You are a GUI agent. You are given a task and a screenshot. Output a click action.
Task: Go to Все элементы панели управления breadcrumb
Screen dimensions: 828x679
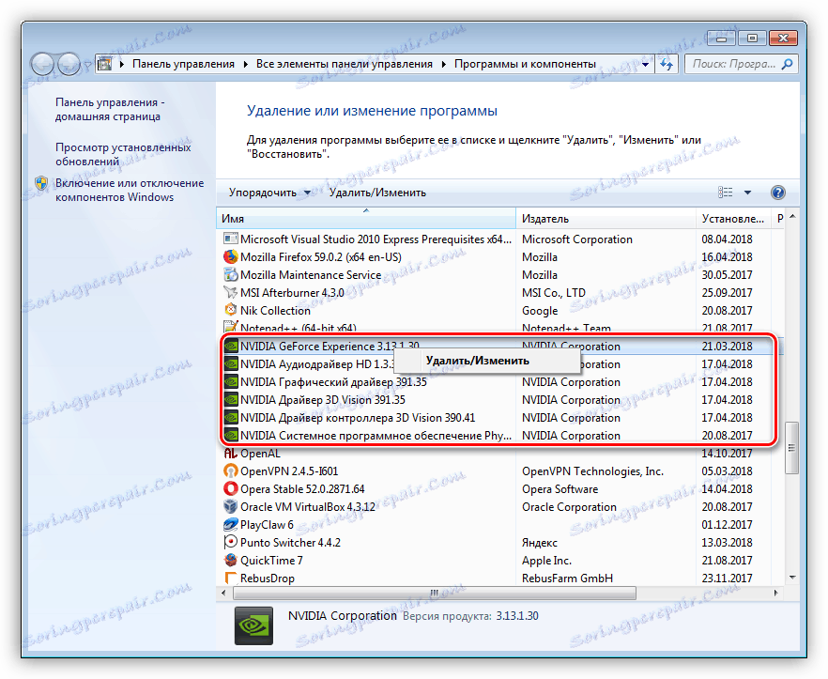(x=345, y=64)
